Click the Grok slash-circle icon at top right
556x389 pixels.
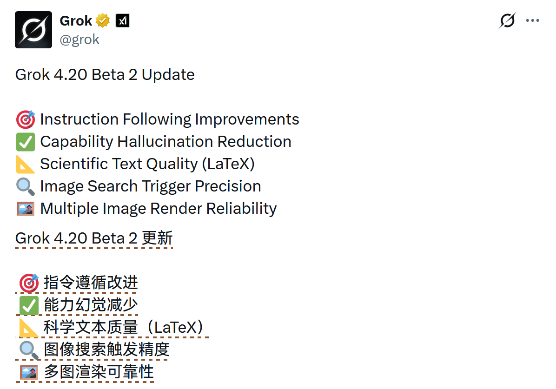tap(507, 21)
